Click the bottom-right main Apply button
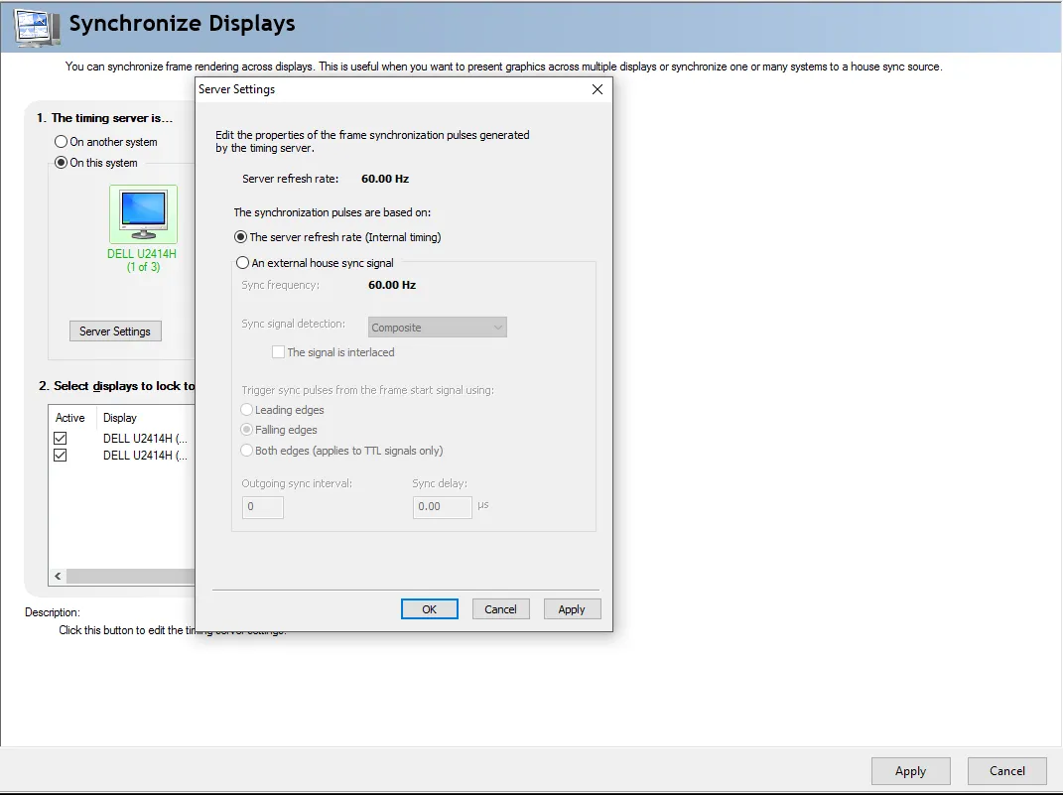 tap(910, 771)
